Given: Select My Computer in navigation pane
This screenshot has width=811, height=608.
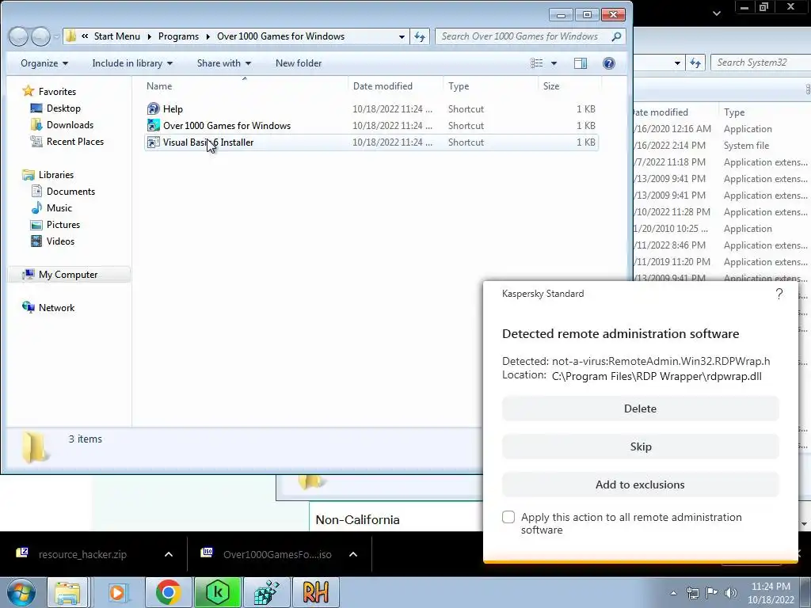Looking at the screenshot, I should coord(69,275).
